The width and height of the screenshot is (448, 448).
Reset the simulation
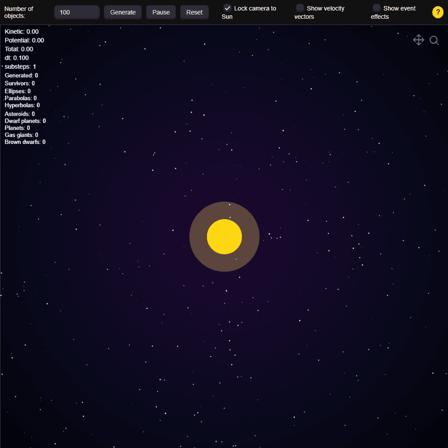194,12
